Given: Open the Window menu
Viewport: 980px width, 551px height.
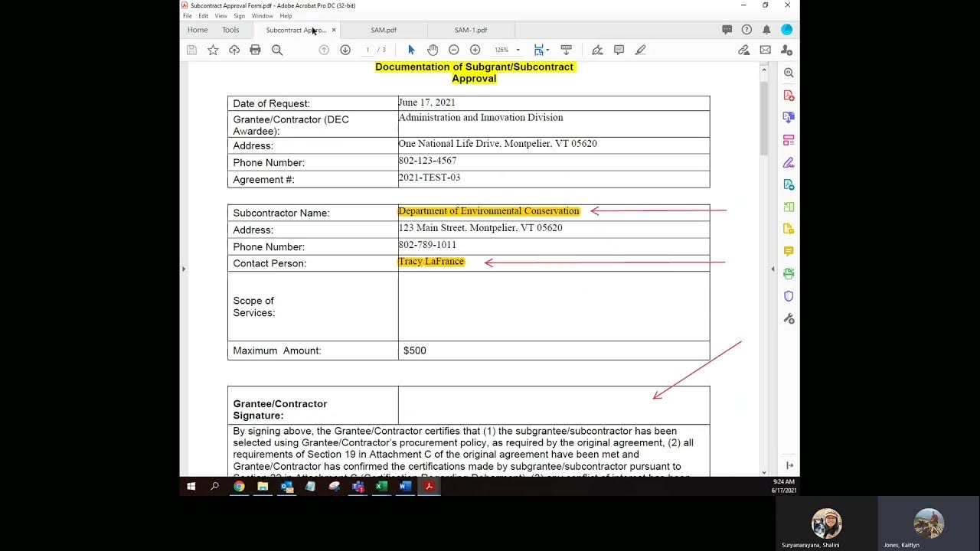Looking at the screenshot, I should tap(263, 15).
